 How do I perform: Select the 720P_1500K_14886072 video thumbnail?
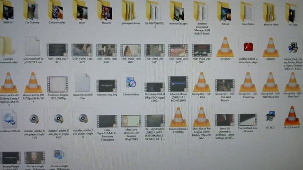coord(82,50)
